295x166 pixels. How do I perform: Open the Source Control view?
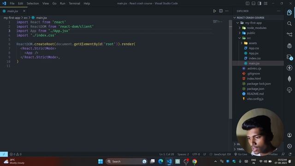289,35
